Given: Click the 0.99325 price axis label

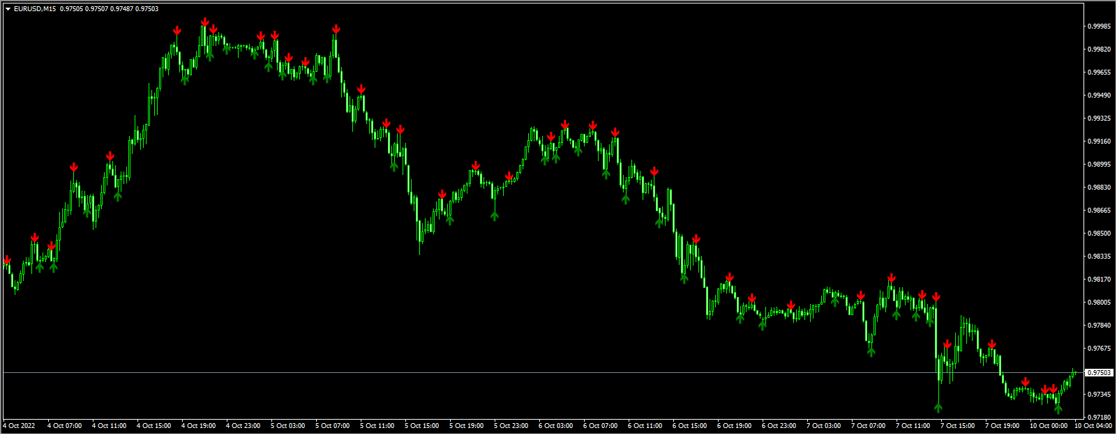Looking at the screenshot, I should tap(1099, 119).
